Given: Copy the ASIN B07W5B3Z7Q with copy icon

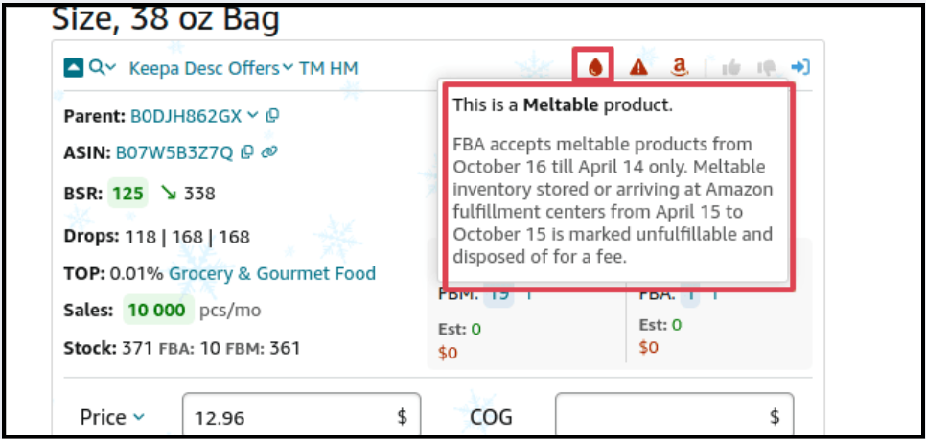Looking at the screenshot, I should pyautogui.click(x=247, y=151).
